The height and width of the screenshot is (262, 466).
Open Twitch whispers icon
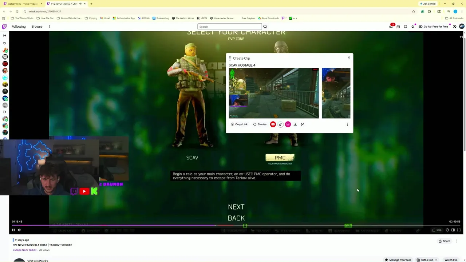(x=398, y=27)
